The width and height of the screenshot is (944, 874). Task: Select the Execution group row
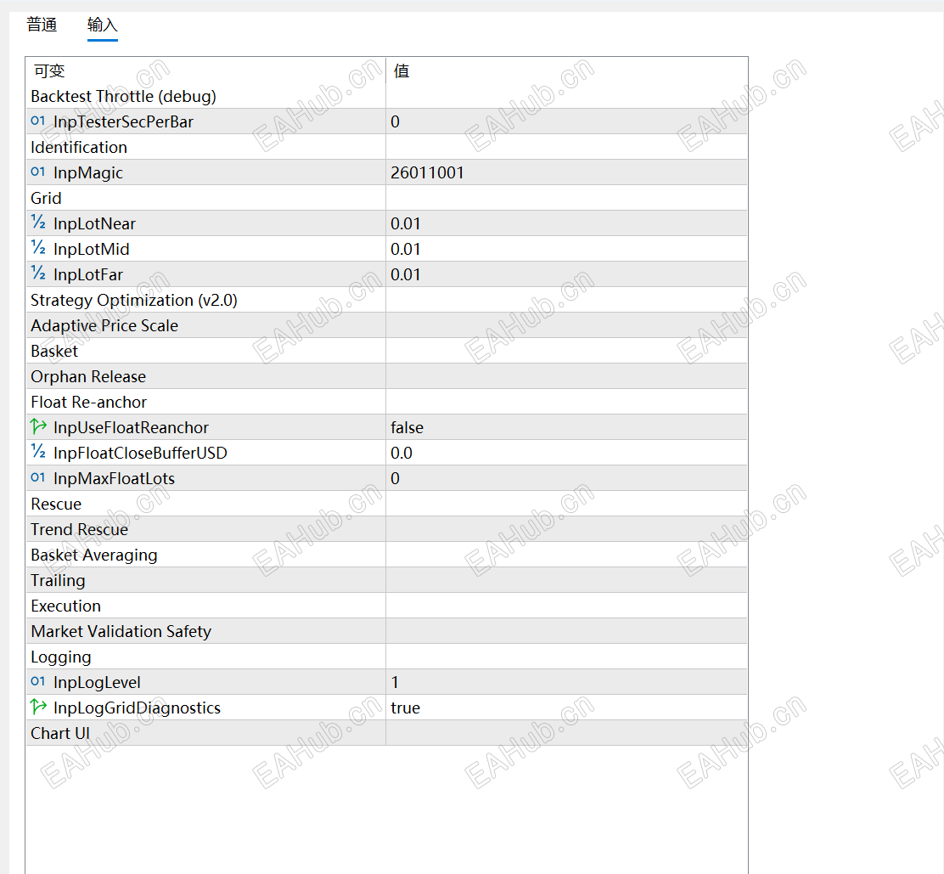tap(386, 606)
